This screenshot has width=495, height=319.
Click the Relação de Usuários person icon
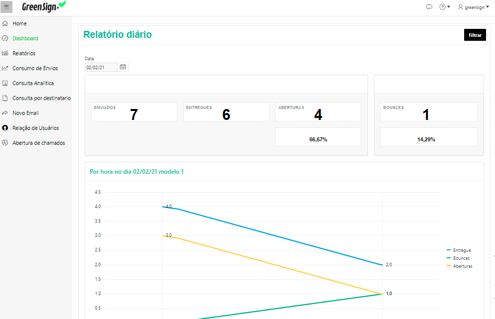point(5,128)
